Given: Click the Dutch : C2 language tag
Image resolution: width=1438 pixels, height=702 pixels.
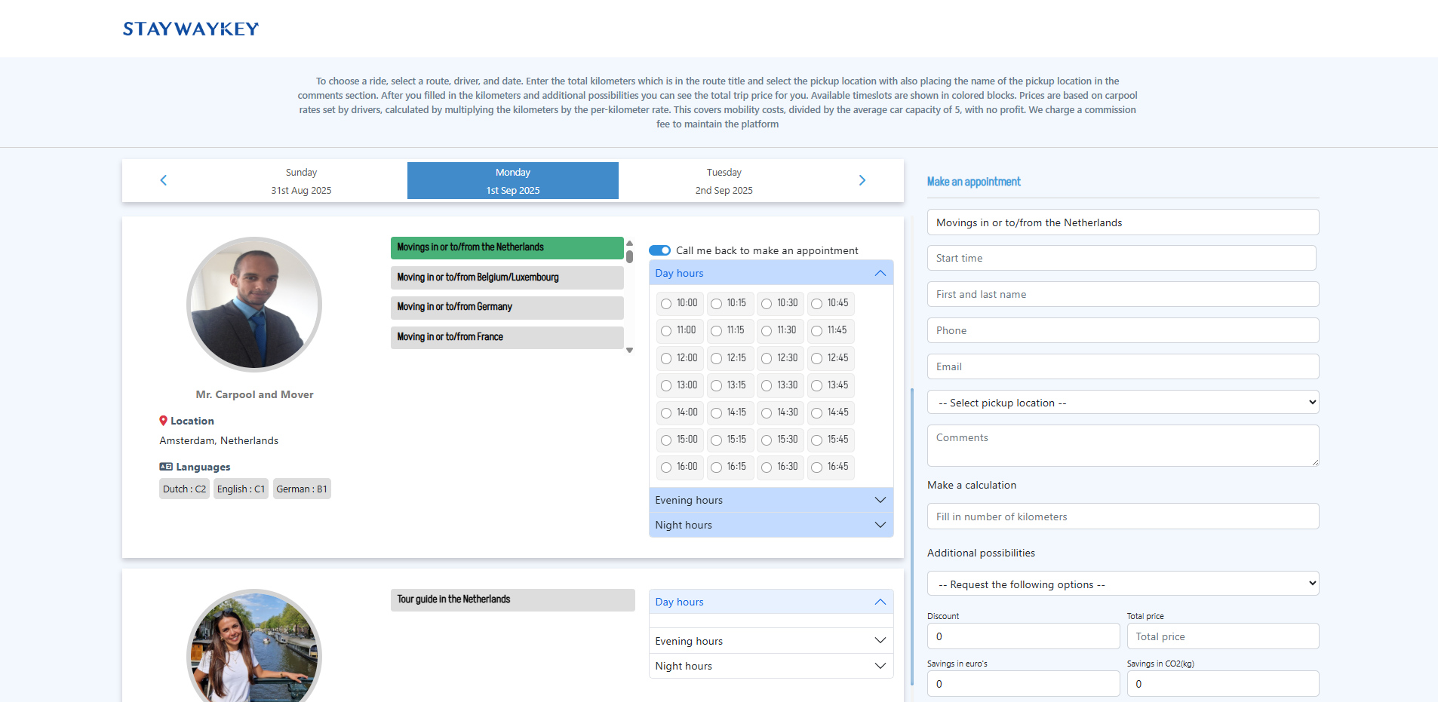Looking at the screenshot, I should 184,489.
